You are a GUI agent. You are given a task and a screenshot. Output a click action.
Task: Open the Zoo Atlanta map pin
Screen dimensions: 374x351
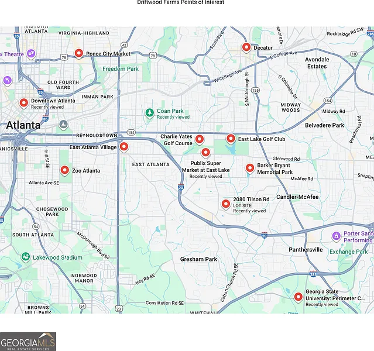[64, 170]
